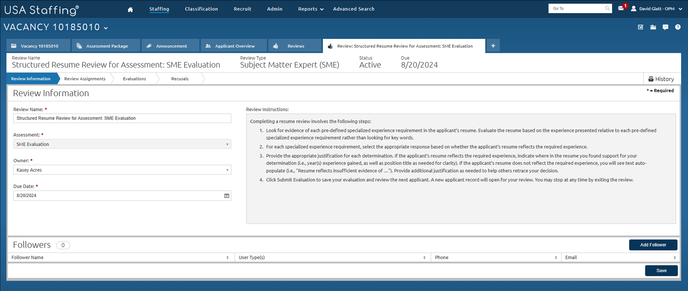The width and height of the screenshot is (688, 291).
Task: Open the Due Date calendar picker
Action: [x=226, y=196]
